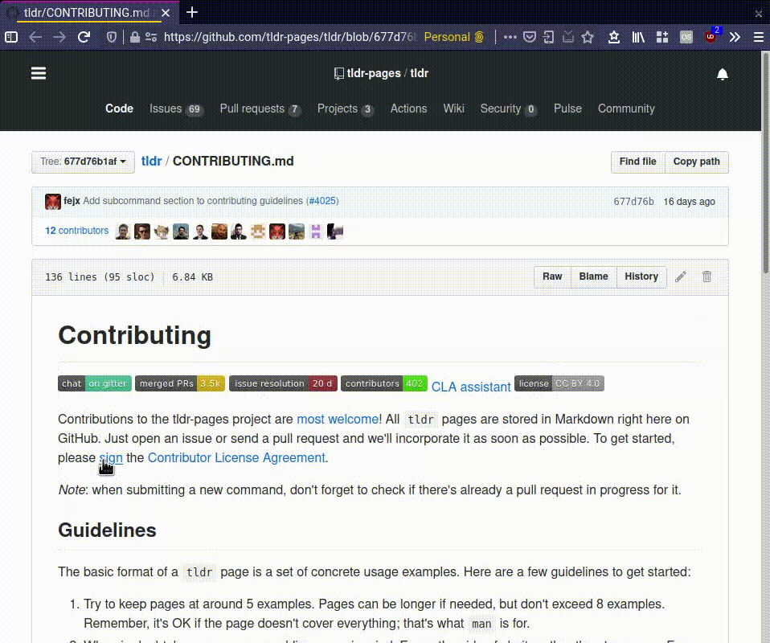Focus the URL address bar
The width and height of the screenshot is (770, 643).
(x=289, y=37)
